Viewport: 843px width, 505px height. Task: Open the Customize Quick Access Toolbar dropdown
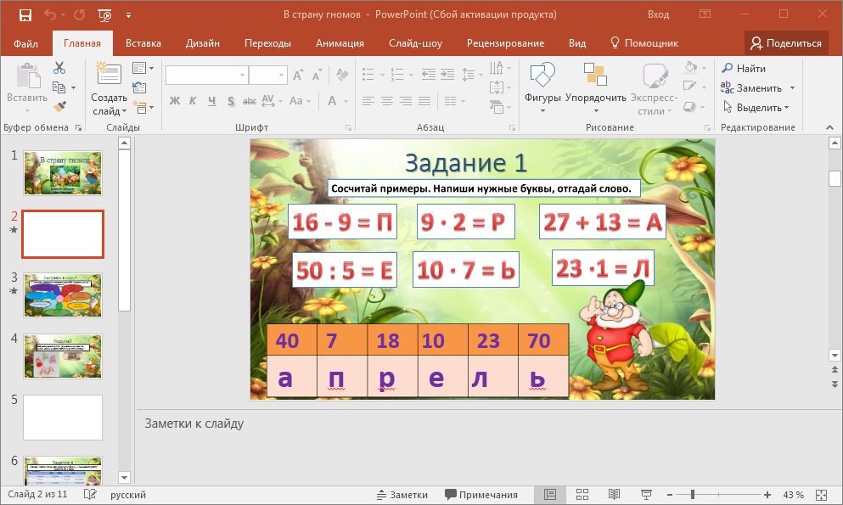pyautogui.click(x=128, y=15)
